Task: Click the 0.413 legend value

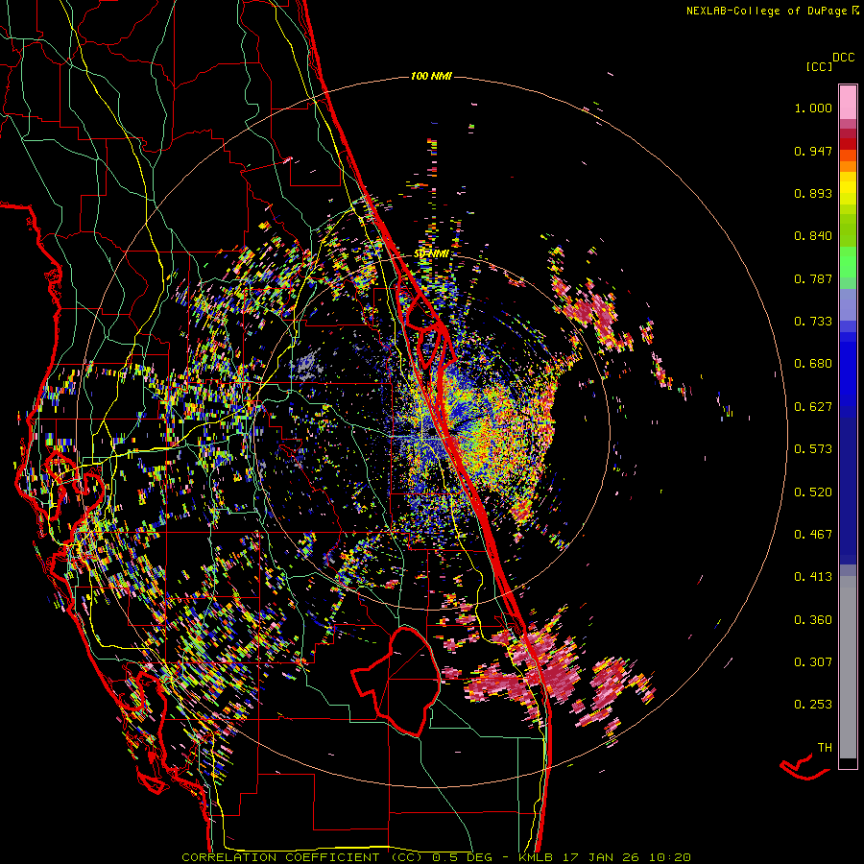Action: pos(813,577)
